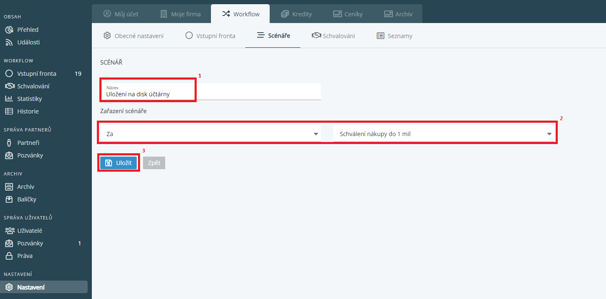Open the Obecné nastavení sub-tab
Viewport: 606px width, 299px height.
[134, 36]
